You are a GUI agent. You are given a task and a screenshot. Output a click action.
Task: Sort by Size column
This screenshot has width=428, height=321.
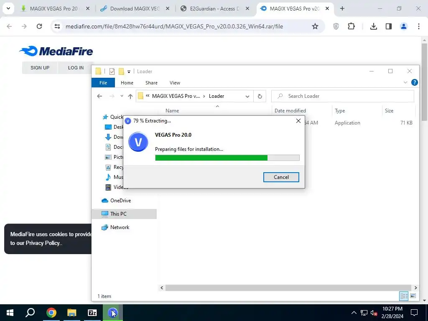click(x=389, y=110)
